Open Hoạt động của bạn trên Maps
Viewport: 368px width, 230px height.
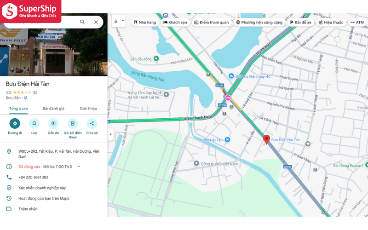click(x=44, y=198)
